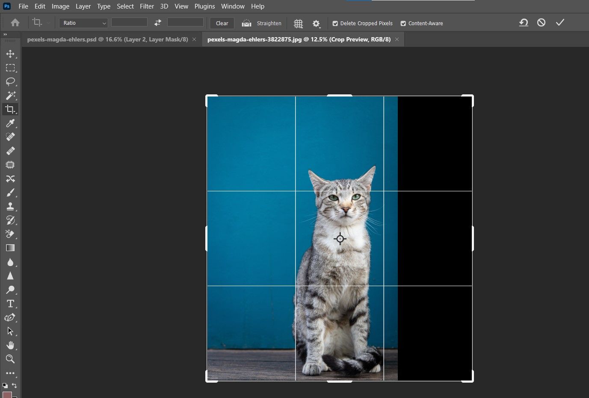Swap crop width and height values
This screenshot has width=589, height=398.
[158, 23]
